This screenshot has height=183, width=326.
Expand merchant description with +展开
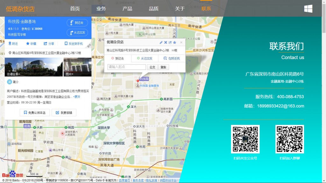[x=76, y=97]
